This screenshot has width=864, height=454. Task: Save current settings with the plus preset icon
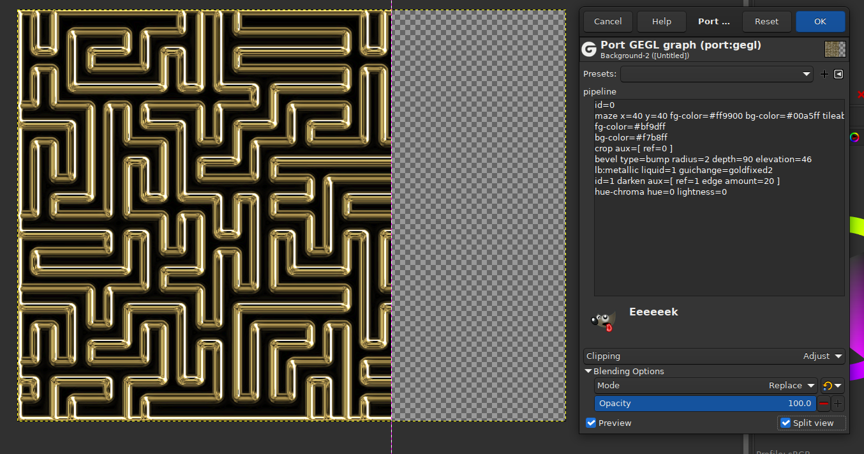[824, 74]
